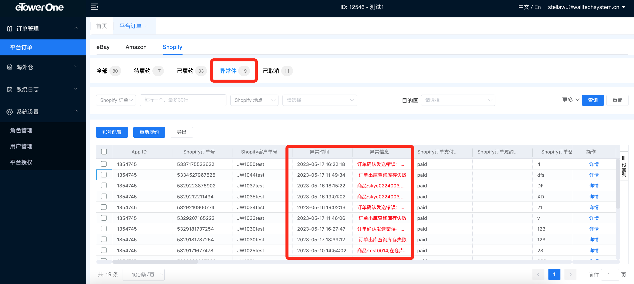Open the 100条/页 page size dropdown
The image size is (634, 284).
click(x=143, y=275)
